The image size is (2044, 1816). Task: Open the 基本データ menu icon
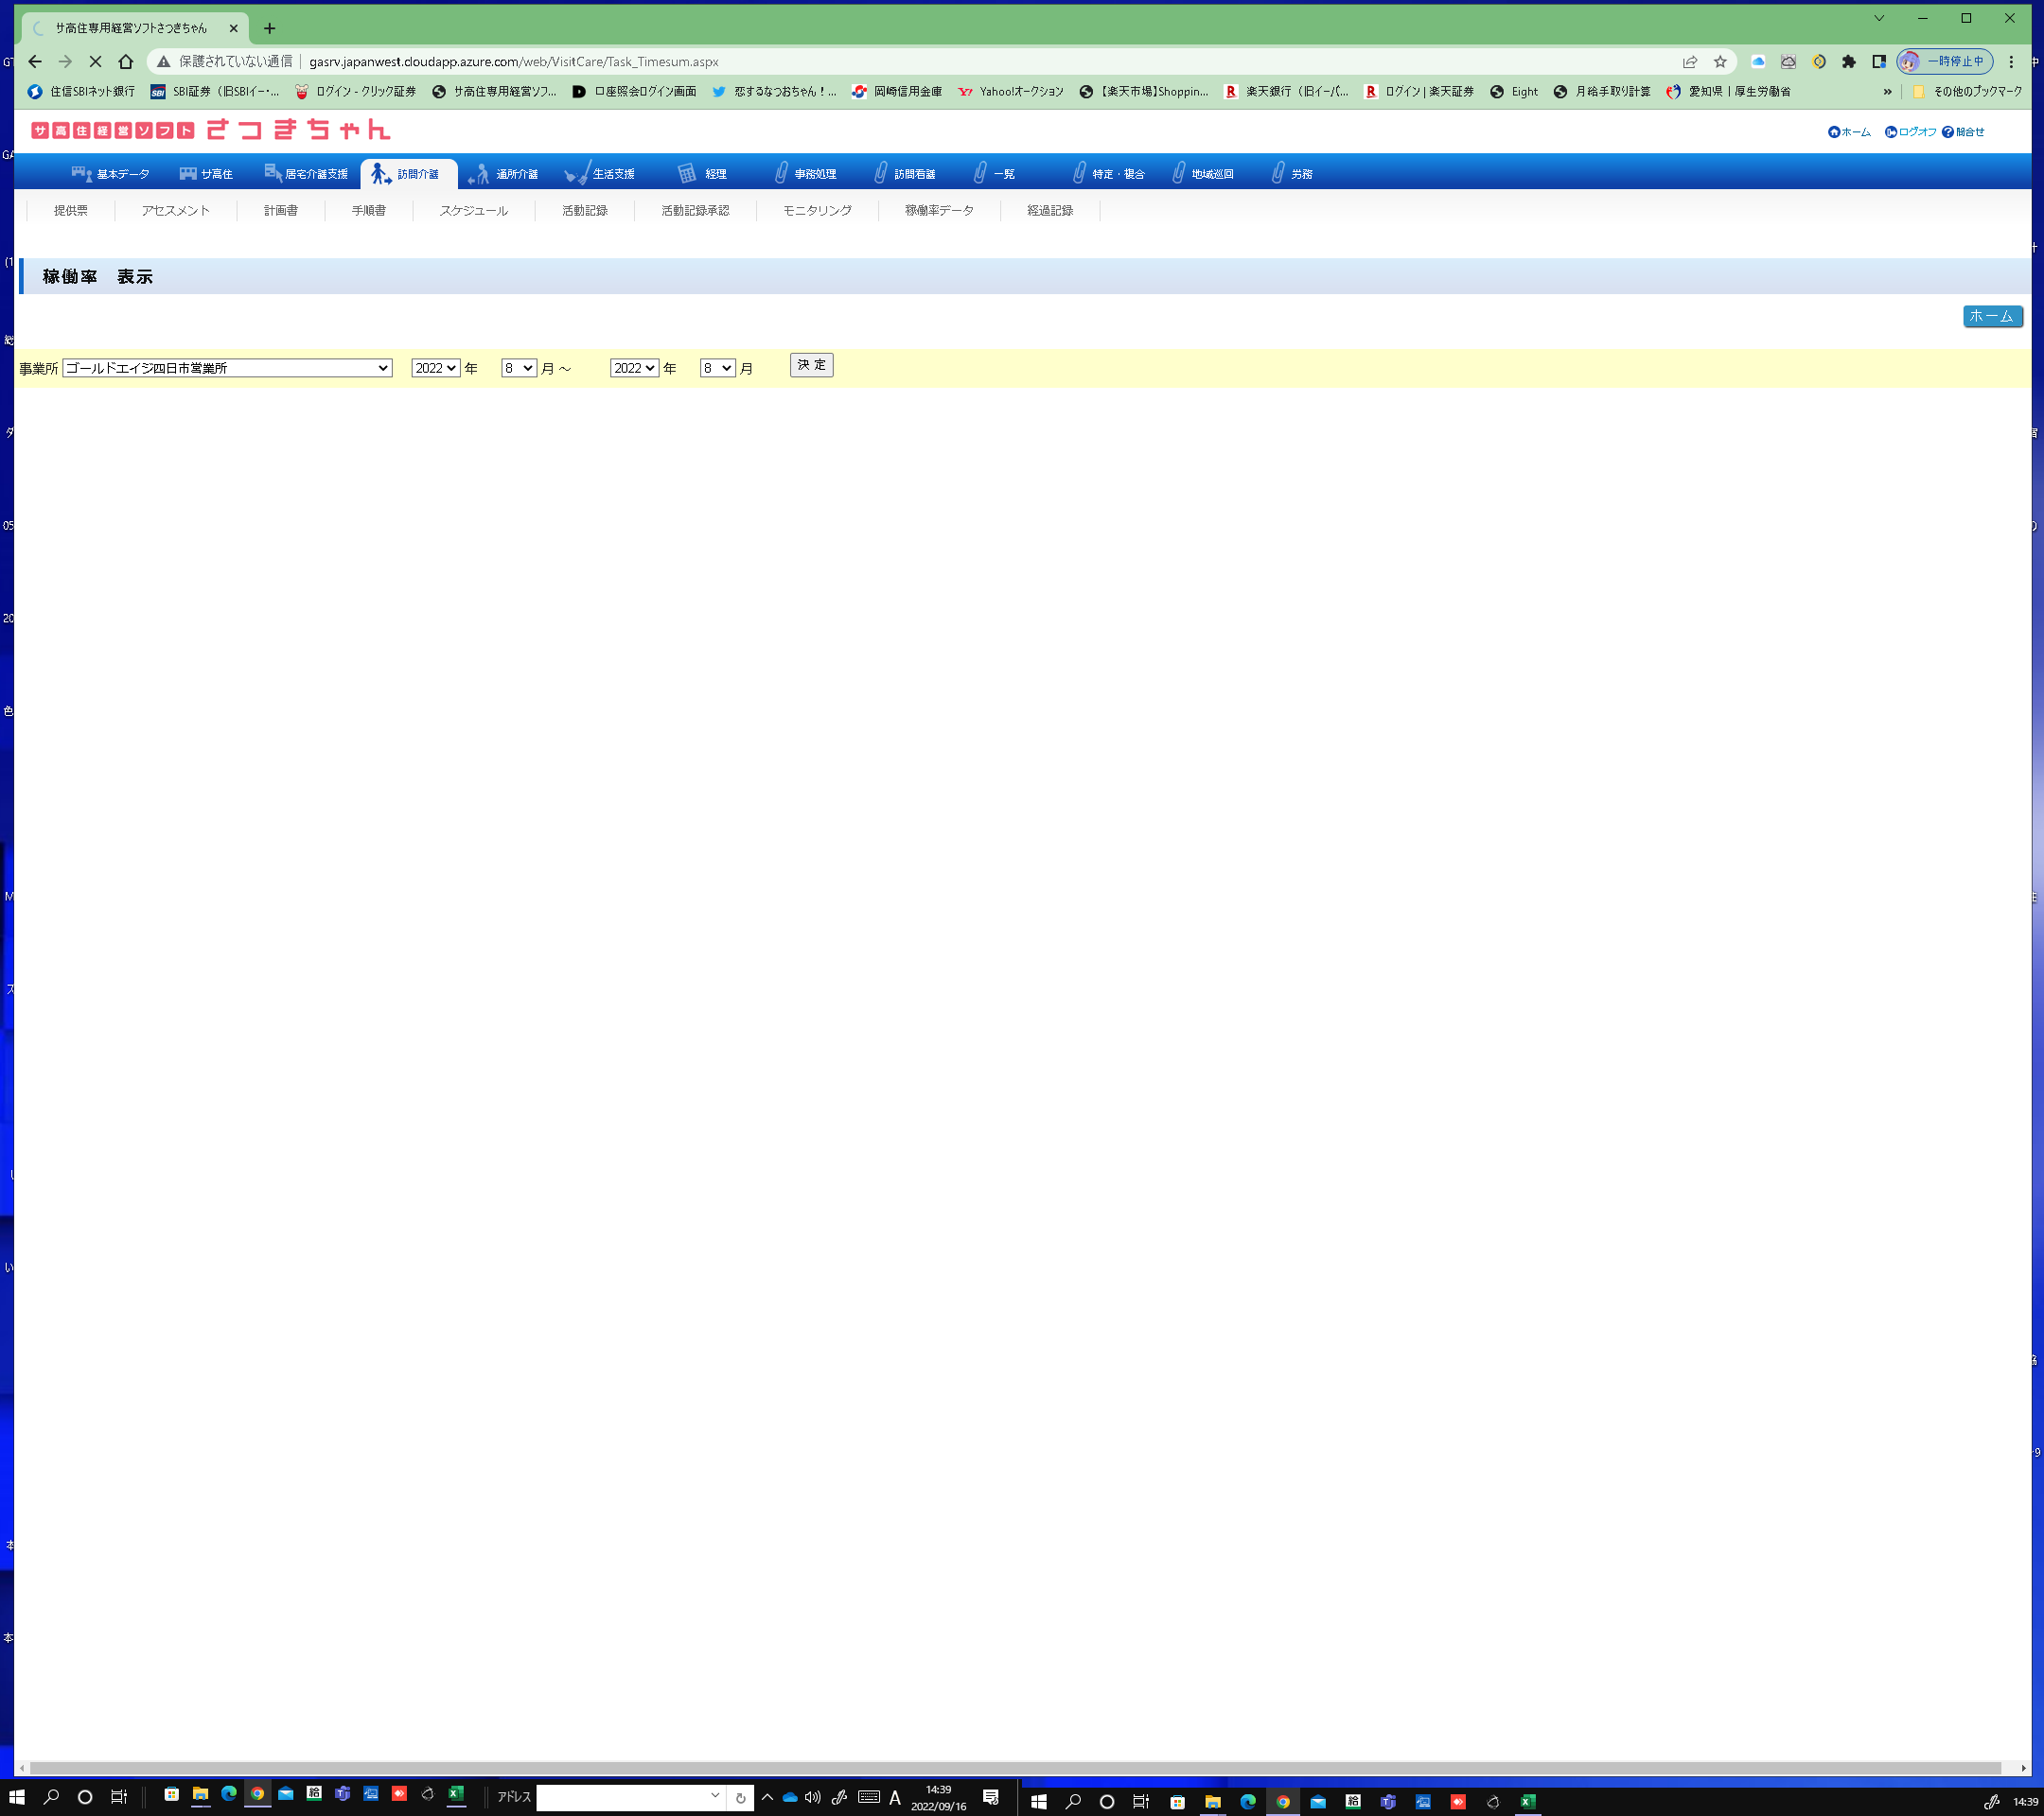click(x=82, y=174)
